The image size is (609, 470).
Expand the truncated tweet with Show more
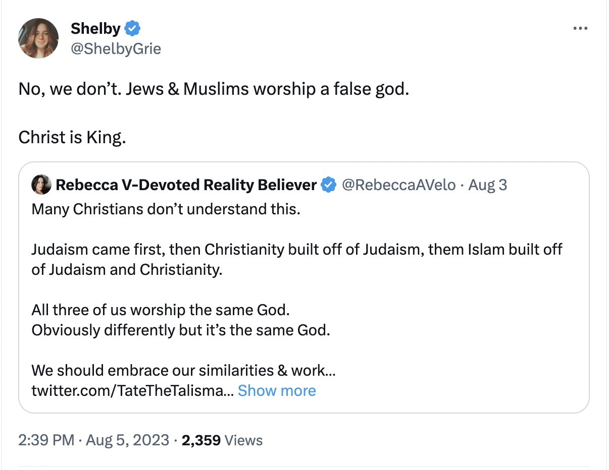click(277, 390)
